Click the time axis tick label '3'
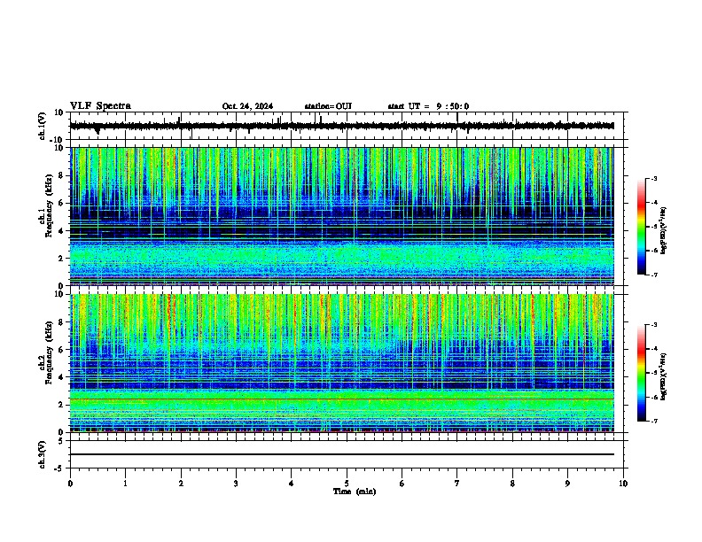The width and height of the screenshot is (702, 542). (236, 484)
